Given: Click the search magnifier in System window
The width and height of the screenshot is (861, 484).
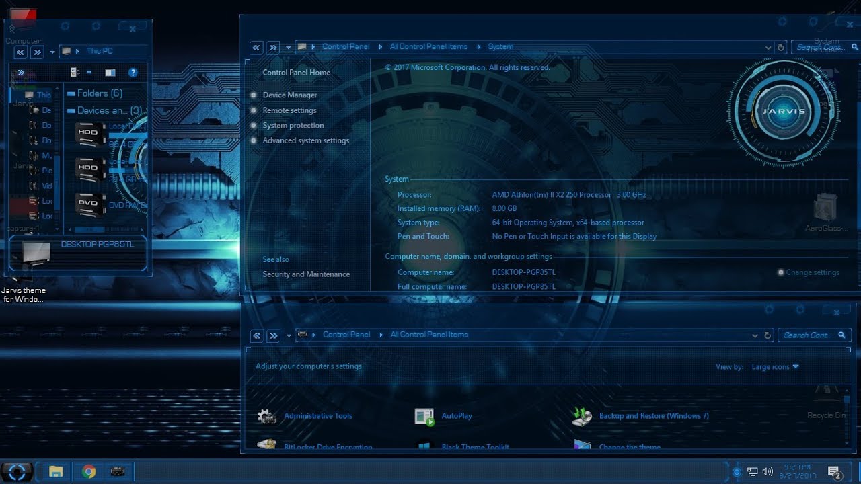Looking at the screenshot, I should tap(855, 47).
